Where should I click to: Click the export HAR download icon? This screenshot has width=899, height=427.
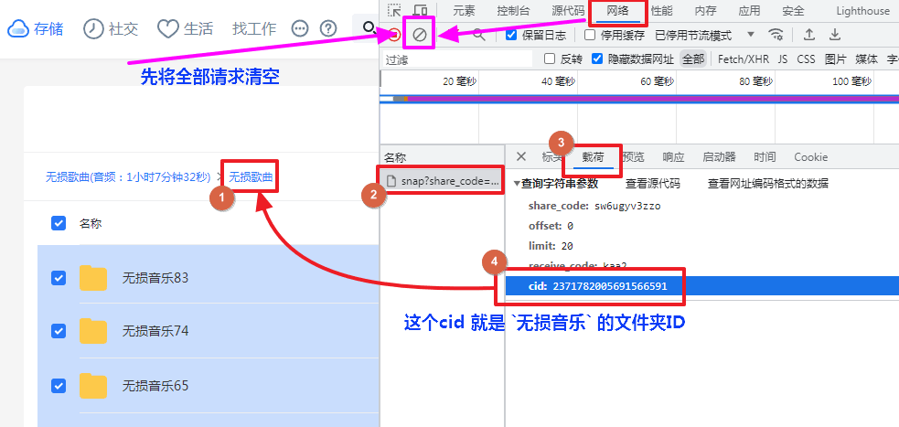click(834, 35)
